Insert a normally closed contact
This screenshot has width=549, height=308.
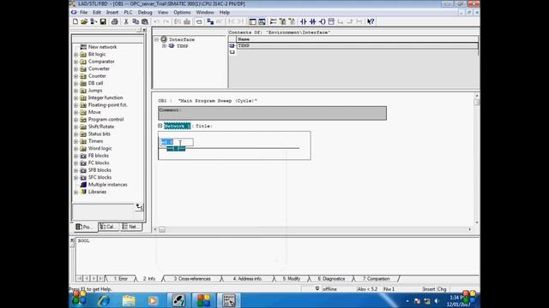[312, 21]
